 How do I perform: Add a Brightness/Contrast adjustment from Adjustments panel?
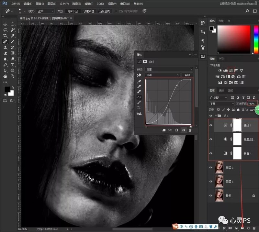point(220,71)
